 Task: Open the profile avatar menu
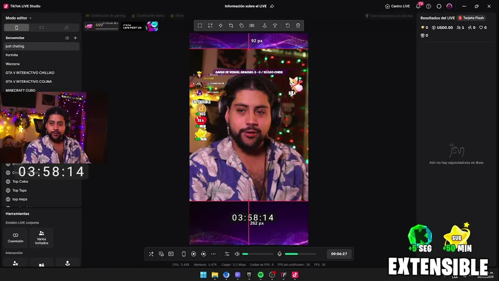tap(449, 6)
